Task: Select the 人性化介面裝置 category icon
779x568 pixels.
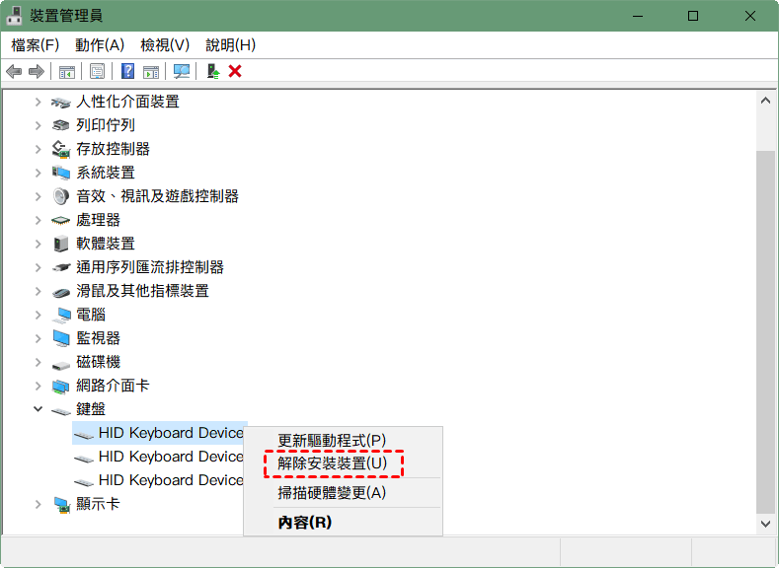Action: click(60, 103)
